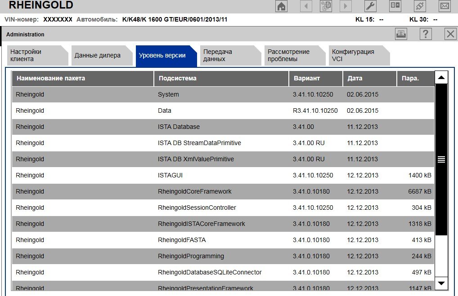The image size is (458, 296).
Task: Open the wrench settings icon
Action: (x=370, y=6)
